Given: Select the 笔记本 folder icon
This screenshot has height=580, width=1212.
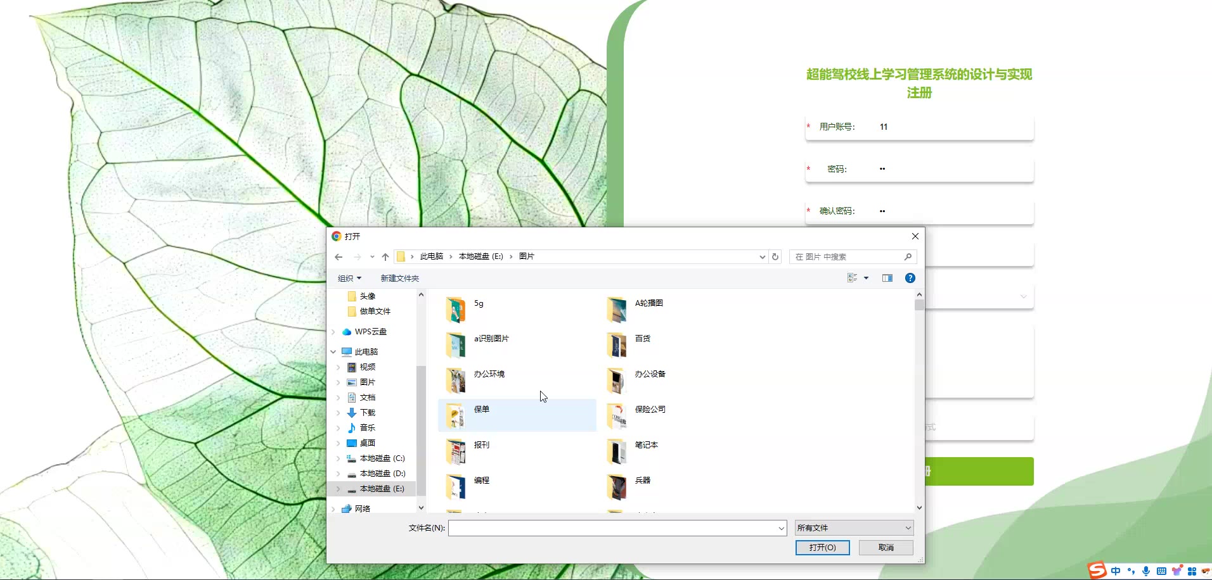Looking at the screenshot, I should tap(617, 451).
